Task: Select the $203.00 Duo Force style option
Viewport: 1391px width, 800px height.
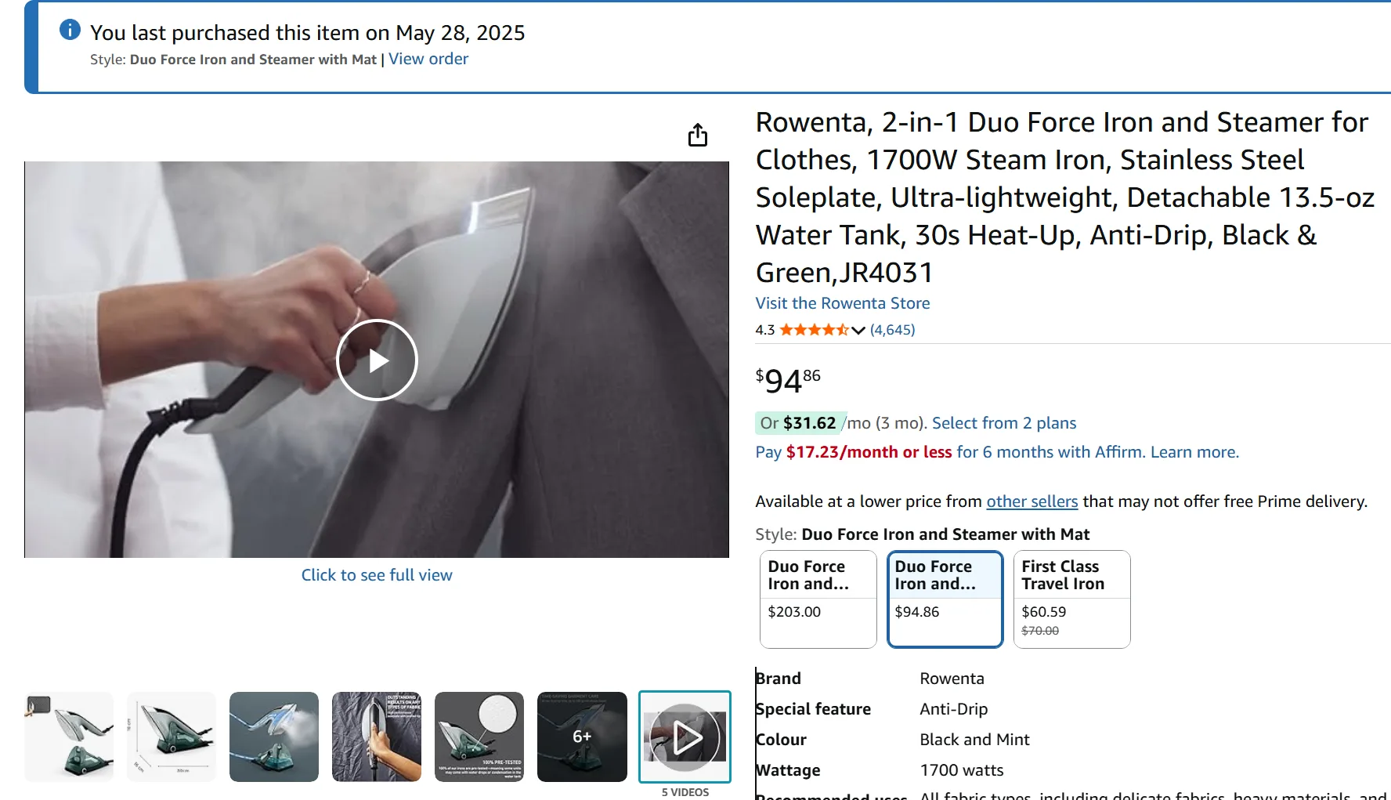Action: (818, 599)
